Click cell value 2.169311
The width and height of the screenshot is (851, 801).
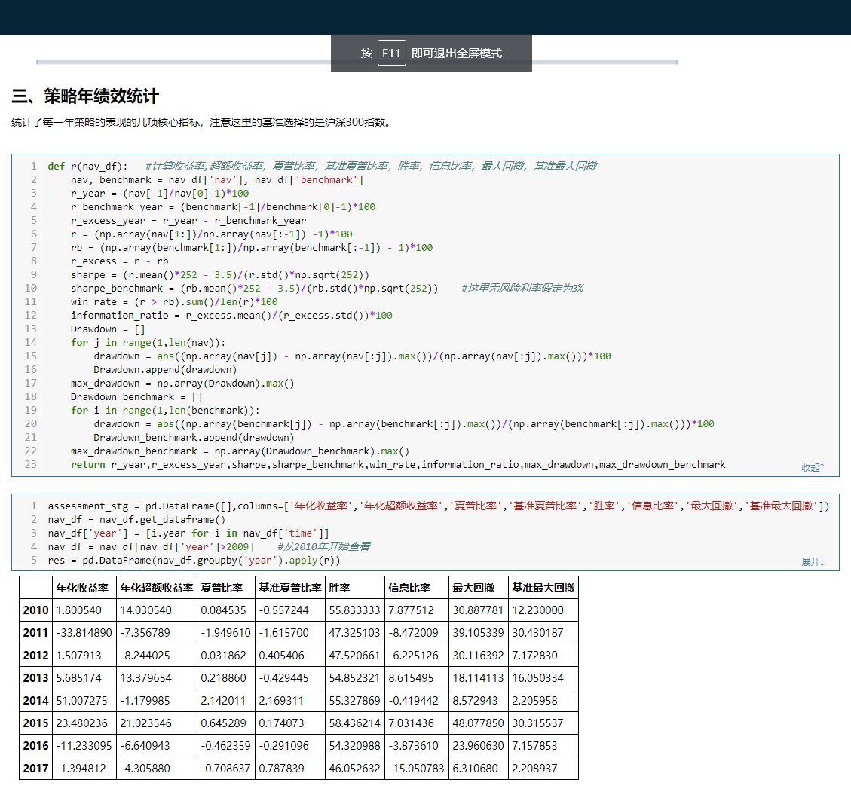click(x=282, y=701)
